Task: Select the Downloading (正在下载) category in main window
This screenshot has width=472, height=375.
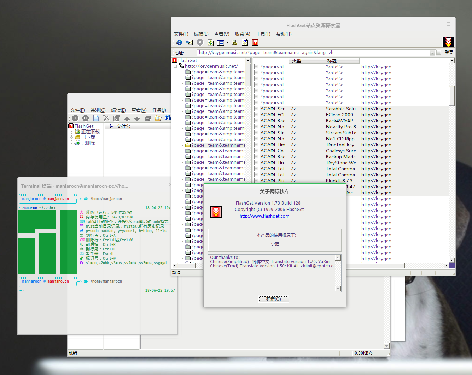Action: point(91,132)
